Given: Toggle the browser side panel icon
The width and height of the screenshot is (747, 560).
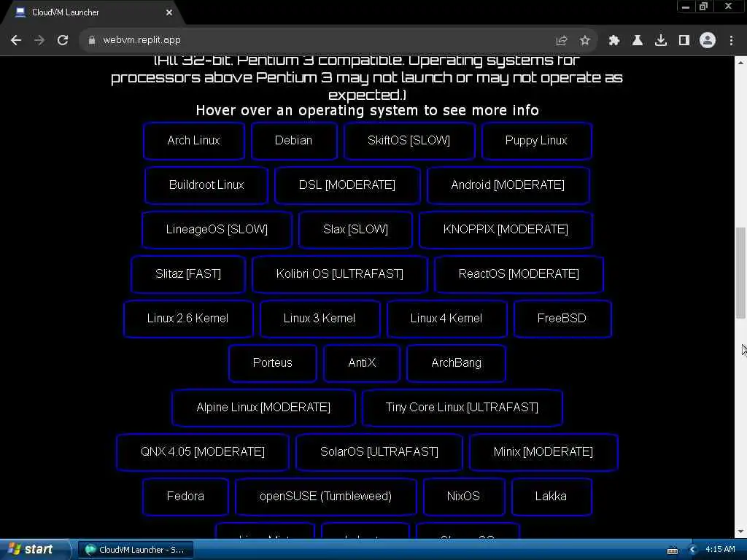Looking at the screenshot, I should pos(684,41).
